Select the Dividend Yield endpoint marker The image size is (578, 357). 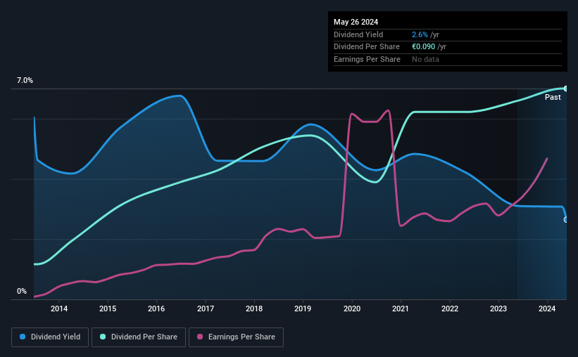566,220
